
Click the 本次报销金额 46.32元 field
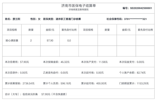click(x=56, y=62)
